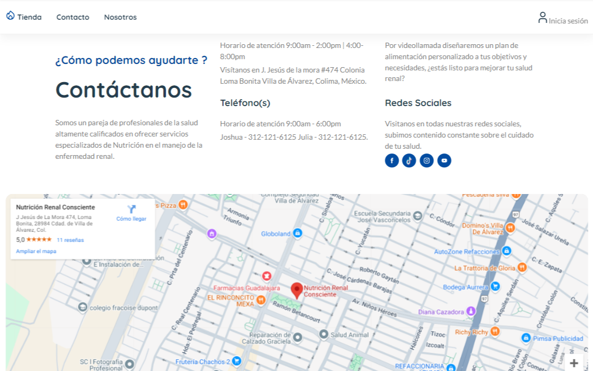Click the purple marker near Armonía street
Viewport: 593px width, 371px height.
(212, 233)
